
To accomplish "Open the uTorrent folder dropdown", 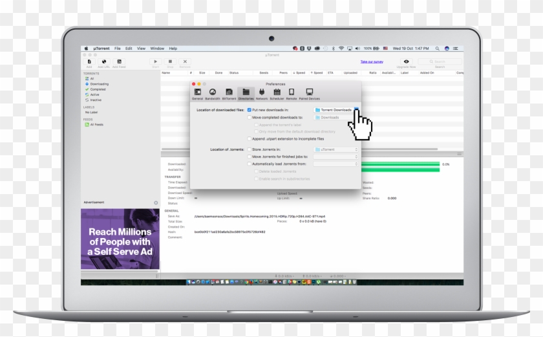I will [x=335, y=149].
